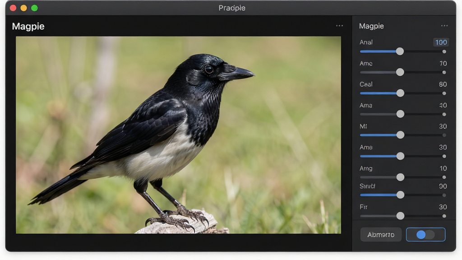
Task: Click the slider handle for the 00 value row
Action: click(400, 195)
